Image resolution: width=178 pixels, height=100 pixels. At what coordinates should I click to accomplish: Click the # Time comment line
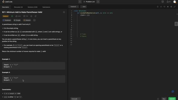click(83, 34)
